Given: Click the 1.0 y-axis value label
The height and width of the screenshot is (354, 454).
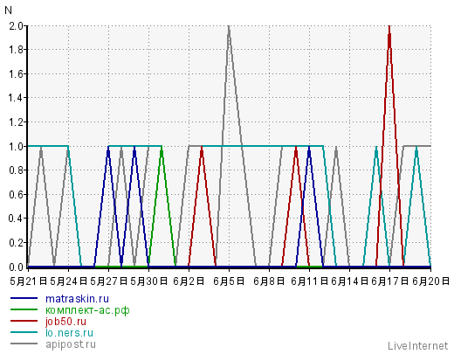Looking at the screenshot, I should pyautogui.click(x=16, y=146).
